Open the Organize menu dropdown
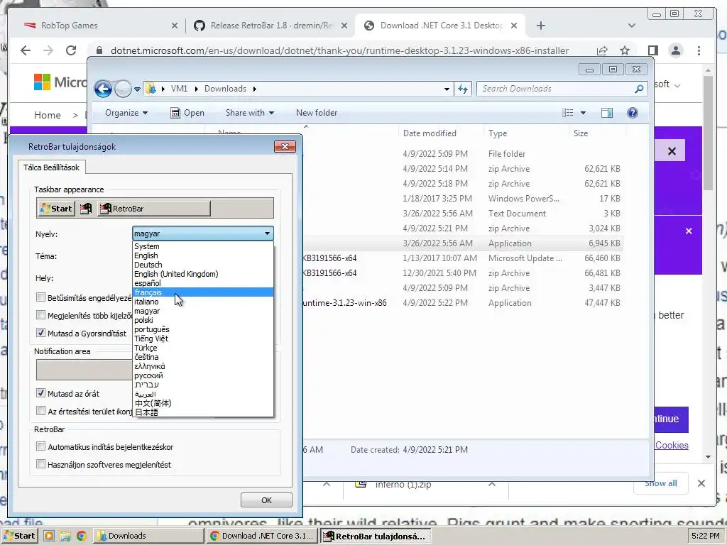The width and height of the screenshot is (727, 545). pyautogui.click(x=126, y=113)
